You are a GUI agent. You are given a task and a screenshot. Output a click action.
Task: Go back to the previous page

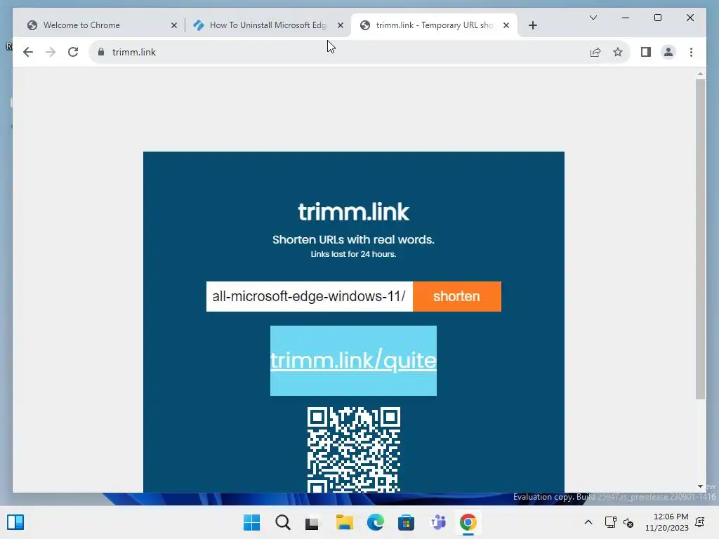click(x=28, y=52)
